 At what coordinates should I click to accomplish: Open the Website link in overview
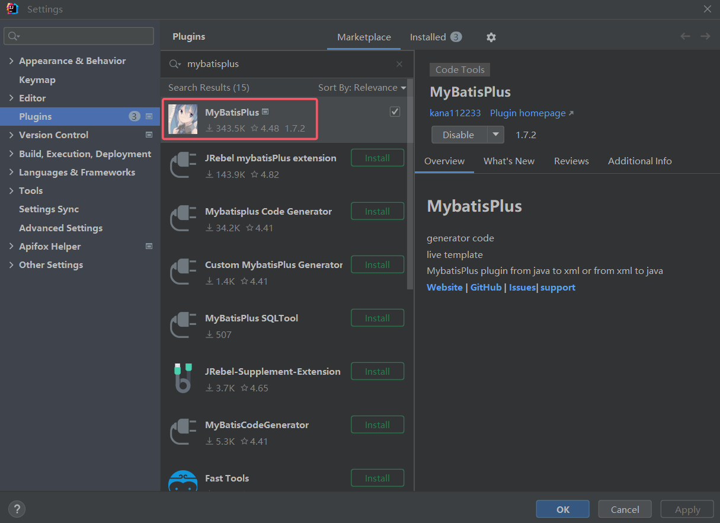point(444,287)
